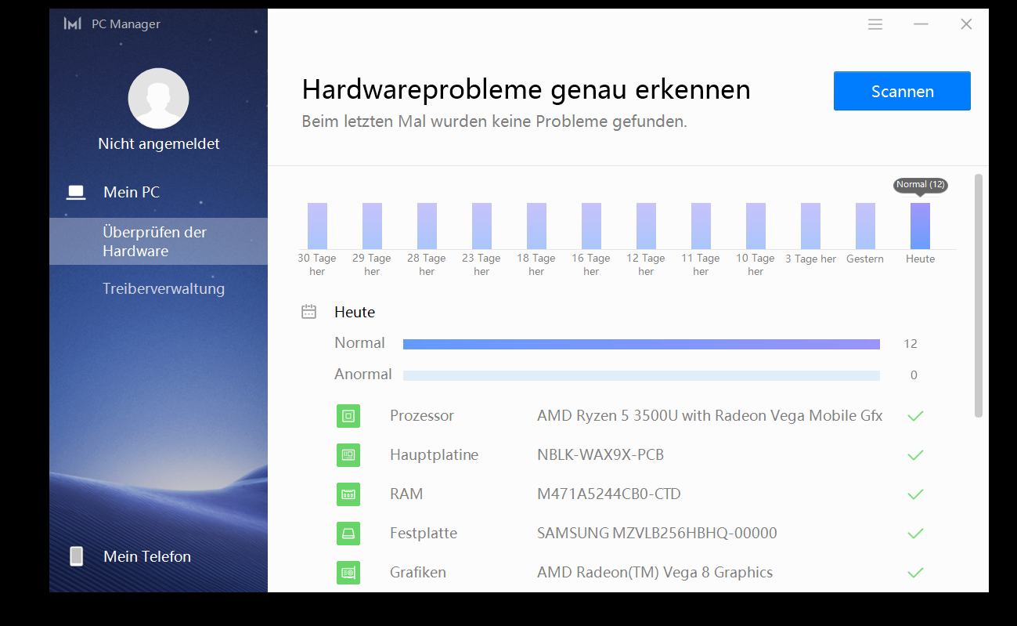The width and height of the screenshot is (1017, 626).
Task: Click the Mein Telefon phone icon
Action: [x=76, y=556]
